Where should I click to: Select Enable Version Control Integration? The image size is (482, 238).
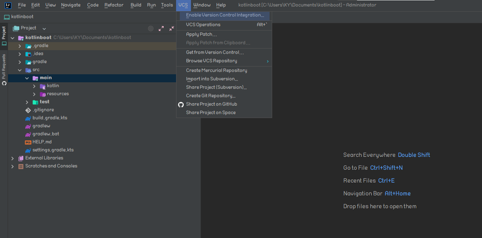tap(224, 15)
